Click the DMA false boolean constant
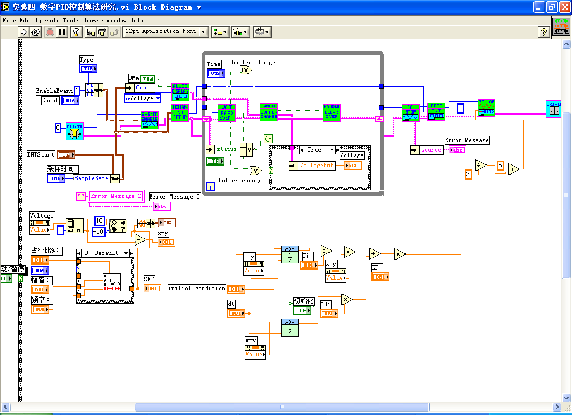Viewport: 572px width, 415px height. point(147,78)
